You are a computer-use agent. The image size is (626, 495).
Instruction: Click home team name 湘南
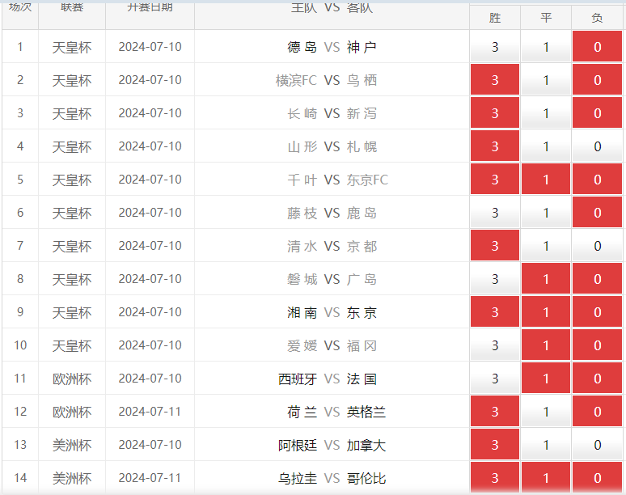click(x=302, y=312)
